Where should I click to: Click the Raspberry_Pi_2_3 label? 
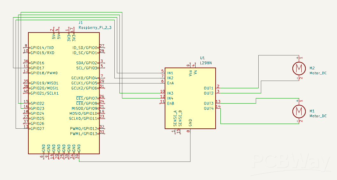[95, 28]
